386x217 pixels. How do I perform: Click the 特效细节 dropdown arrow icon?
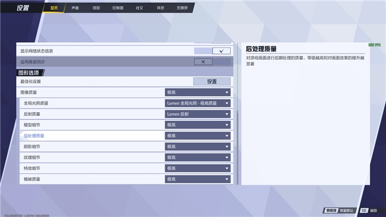pyautogui.click(x=227, y=168)
